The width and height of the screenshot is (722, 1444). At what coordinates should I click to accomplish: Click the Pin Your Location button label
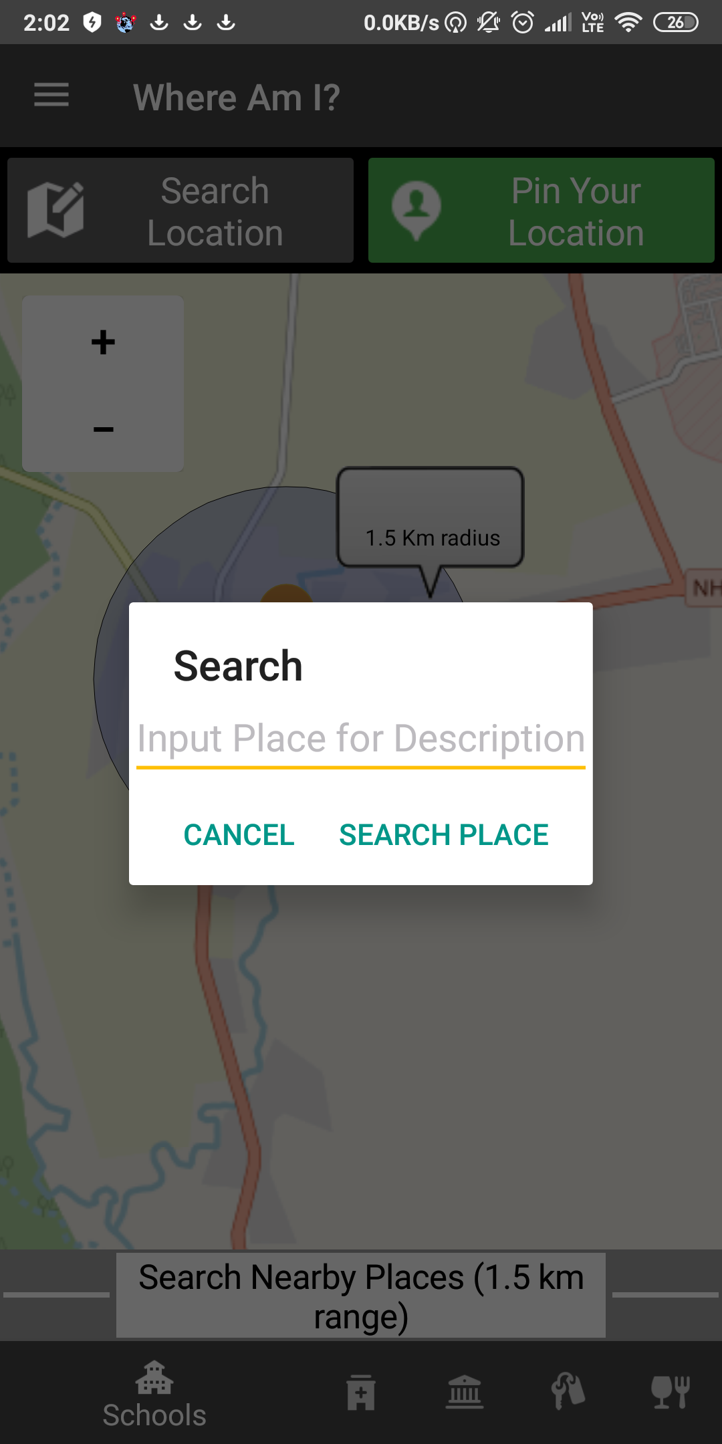click(576, 211)
